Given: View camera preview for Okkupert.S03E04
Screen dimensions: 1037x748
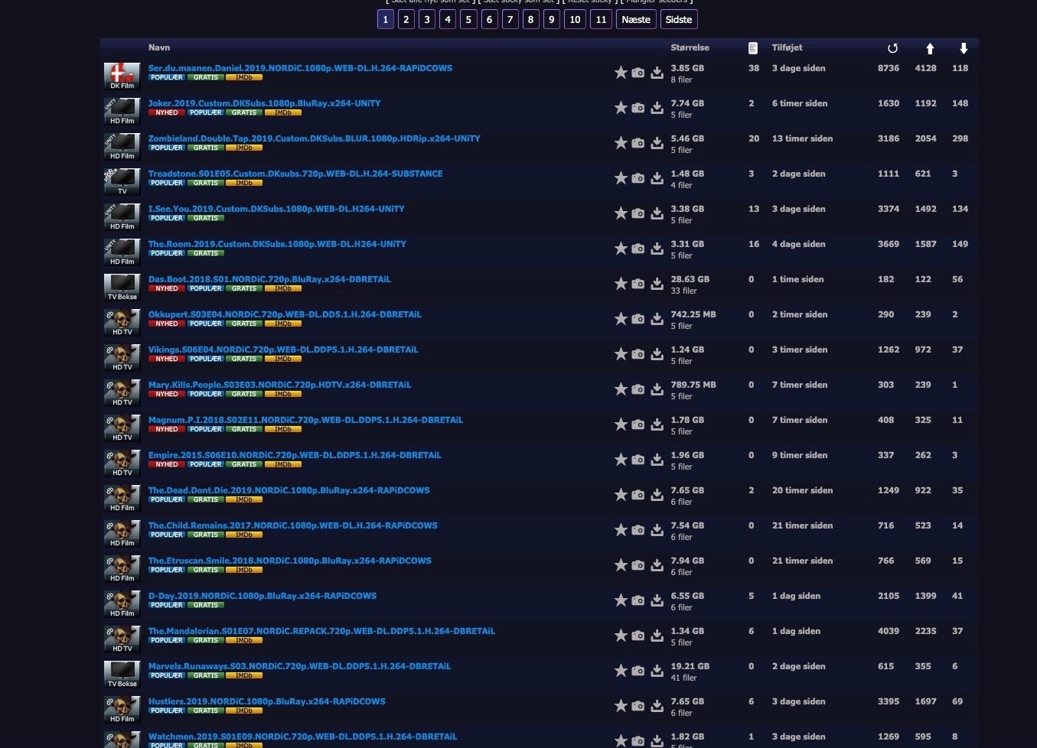Looking at the screenshot, I should 638,319.
